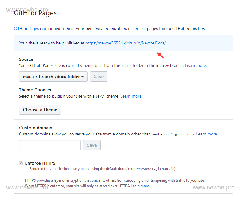241x197 pixels.
Task: Click Learn more in the Custom domain section
Action: [x=206, y=134]
